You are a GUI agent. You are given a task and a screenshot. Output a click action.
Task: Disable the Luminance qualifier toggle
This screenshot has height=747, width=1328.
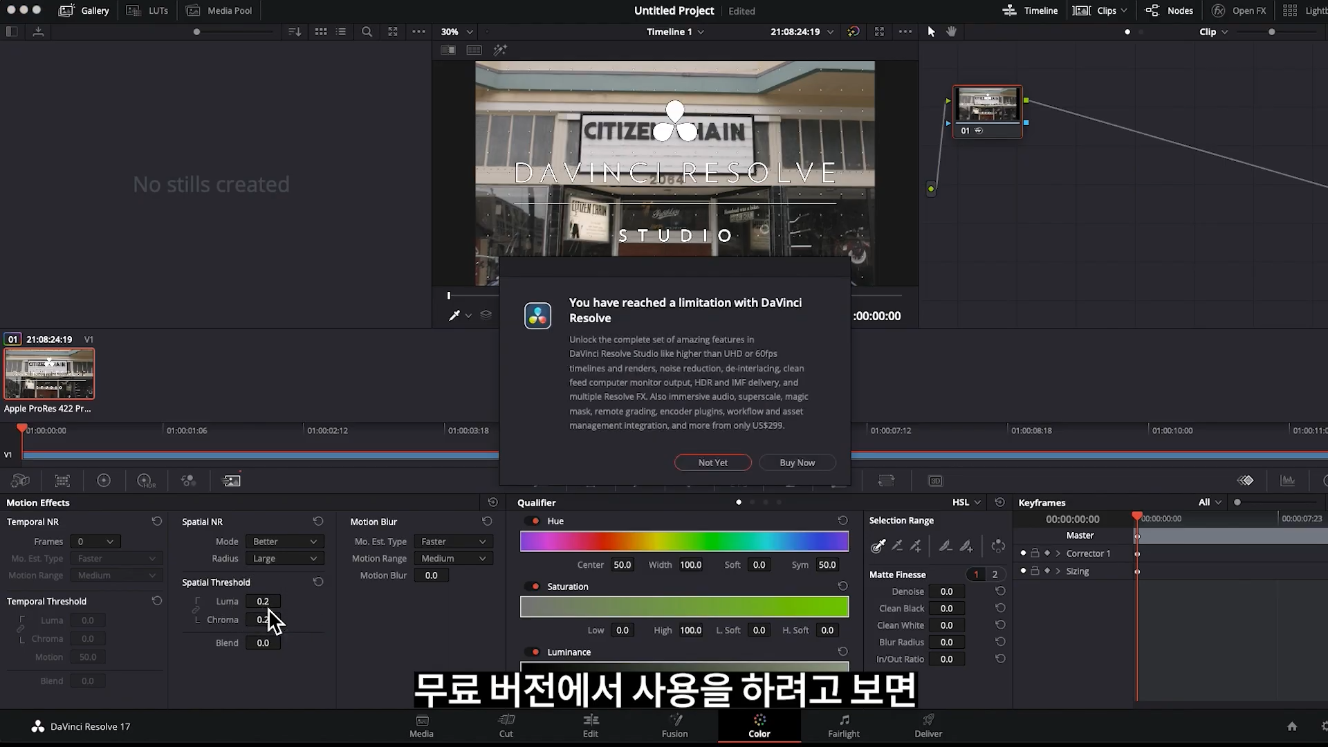[533, 652]
